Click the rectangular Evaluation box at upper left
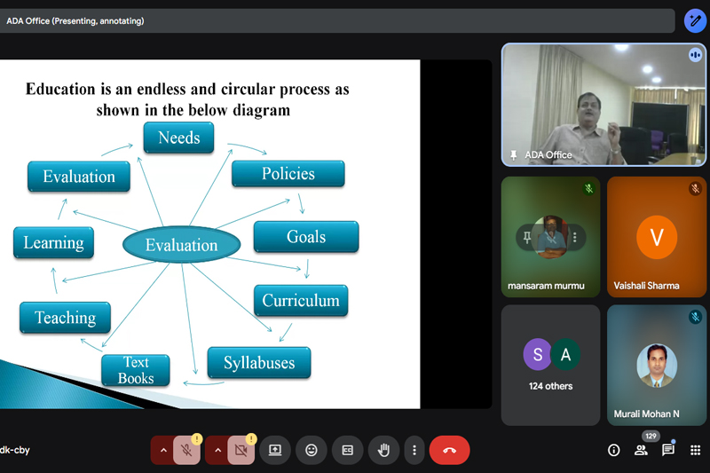The width and height of the screenshot is (710, 473). [79, 177]
